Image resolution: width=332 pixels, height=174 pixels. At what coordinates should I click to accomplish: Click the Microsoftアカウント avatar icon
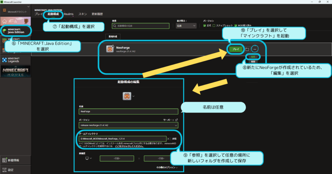coord(5,11)
